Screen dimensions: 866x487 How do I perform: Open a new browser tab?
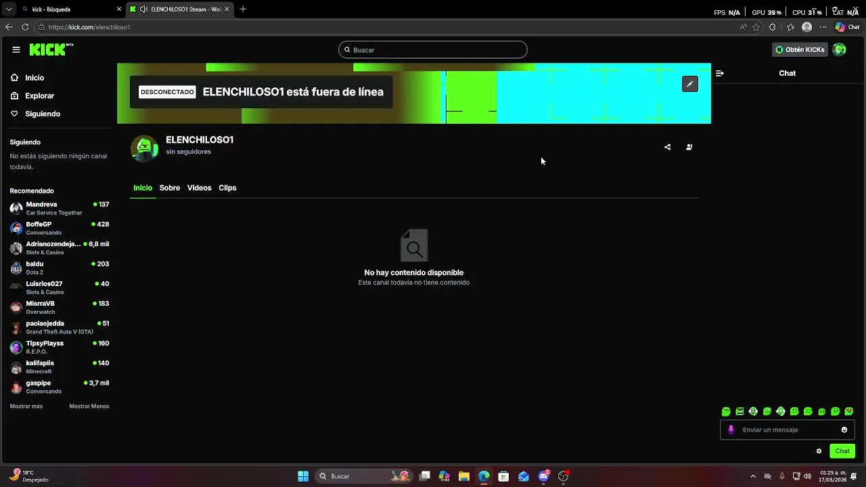(x=243, y=9)
